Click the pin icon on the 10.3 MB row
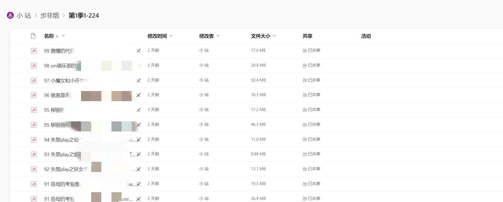503x202 pixels. (139, 95)
